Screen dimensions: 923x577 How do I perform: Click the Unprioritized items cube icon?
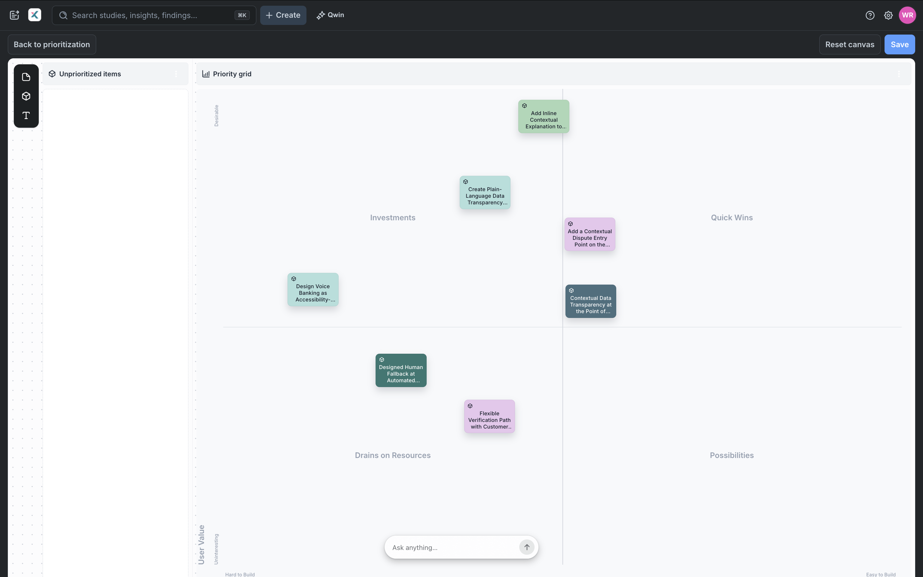[52, 74]
